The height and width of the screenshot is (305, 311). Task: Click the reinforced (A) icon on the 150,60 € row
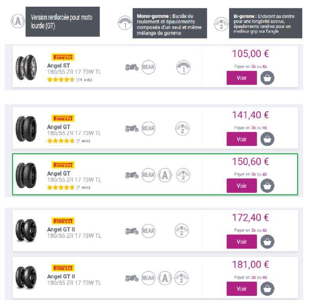164,175
